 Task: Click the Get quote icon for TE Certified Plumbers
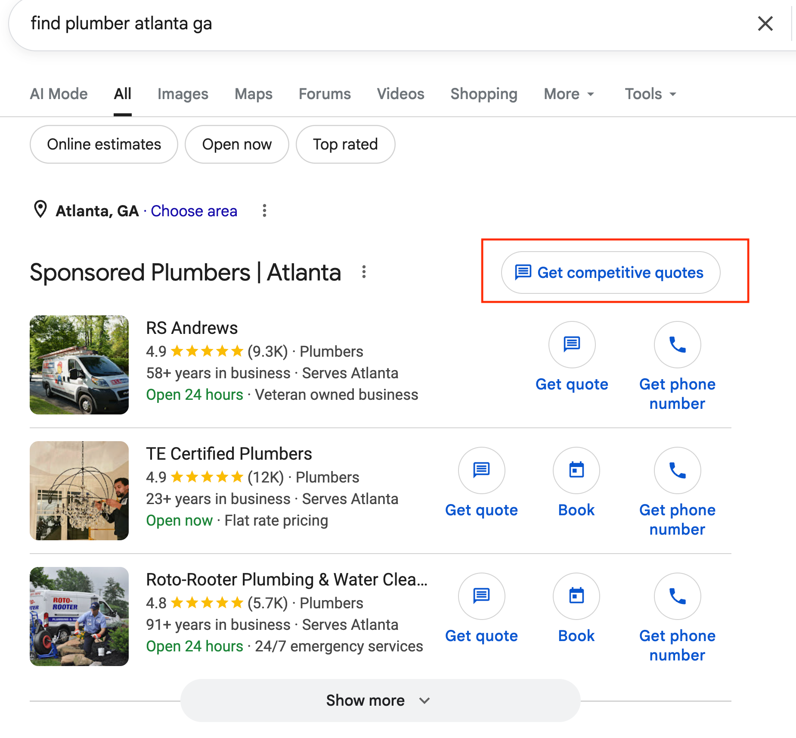tap(481, 470)
